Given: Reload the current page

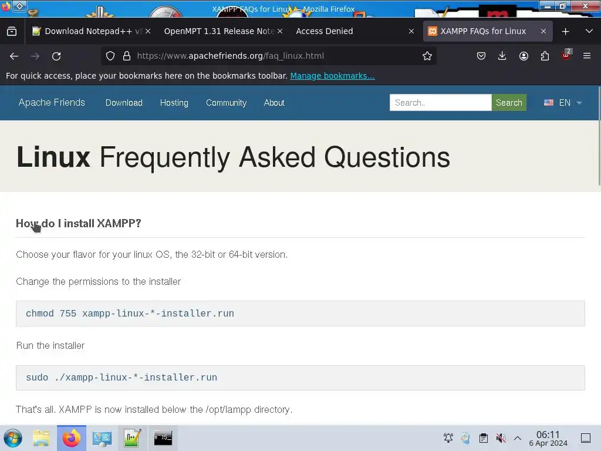Looking at the screenshot, I should (56, 56).
